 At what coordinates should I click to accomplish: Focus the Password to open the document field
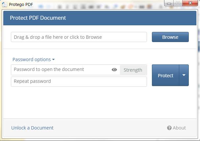(61, 70)
